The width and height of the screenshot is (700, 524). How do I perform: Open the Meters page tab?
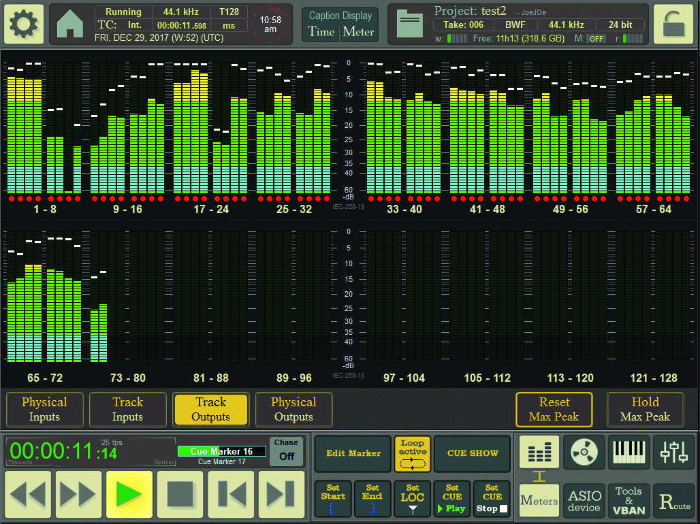[539, 500]
